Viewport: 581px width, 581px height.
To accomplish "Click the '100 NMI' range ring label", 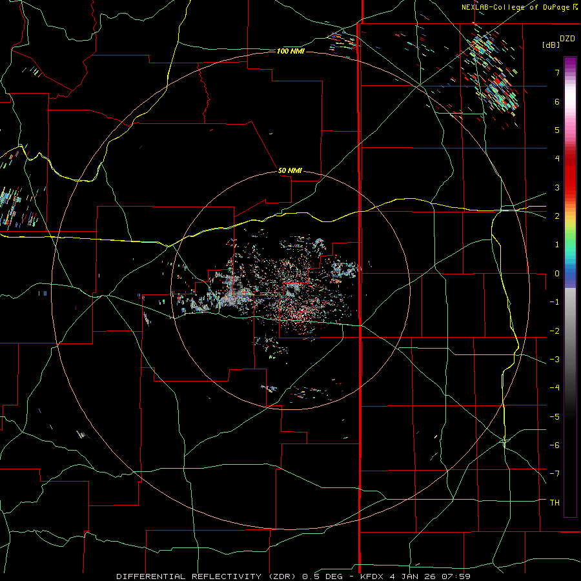I will (x=290, y=51).
